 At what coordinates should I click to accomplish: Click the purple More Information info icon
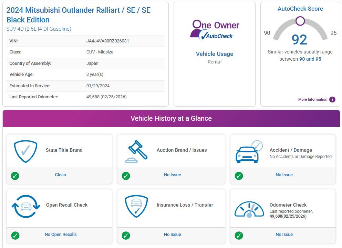coord(332,99)
